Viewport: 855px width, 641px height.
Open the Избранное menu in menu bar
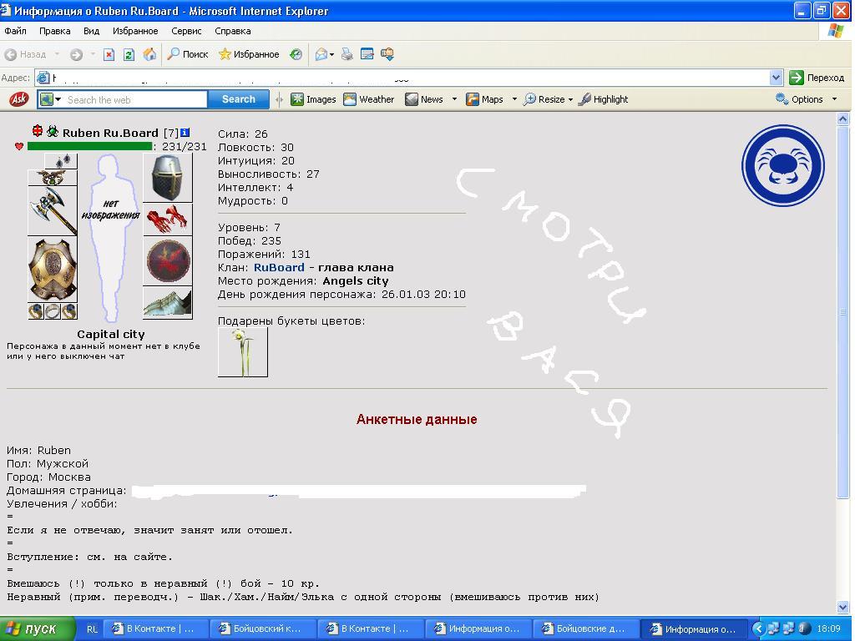pyautogui.click(x=135, y=31)
